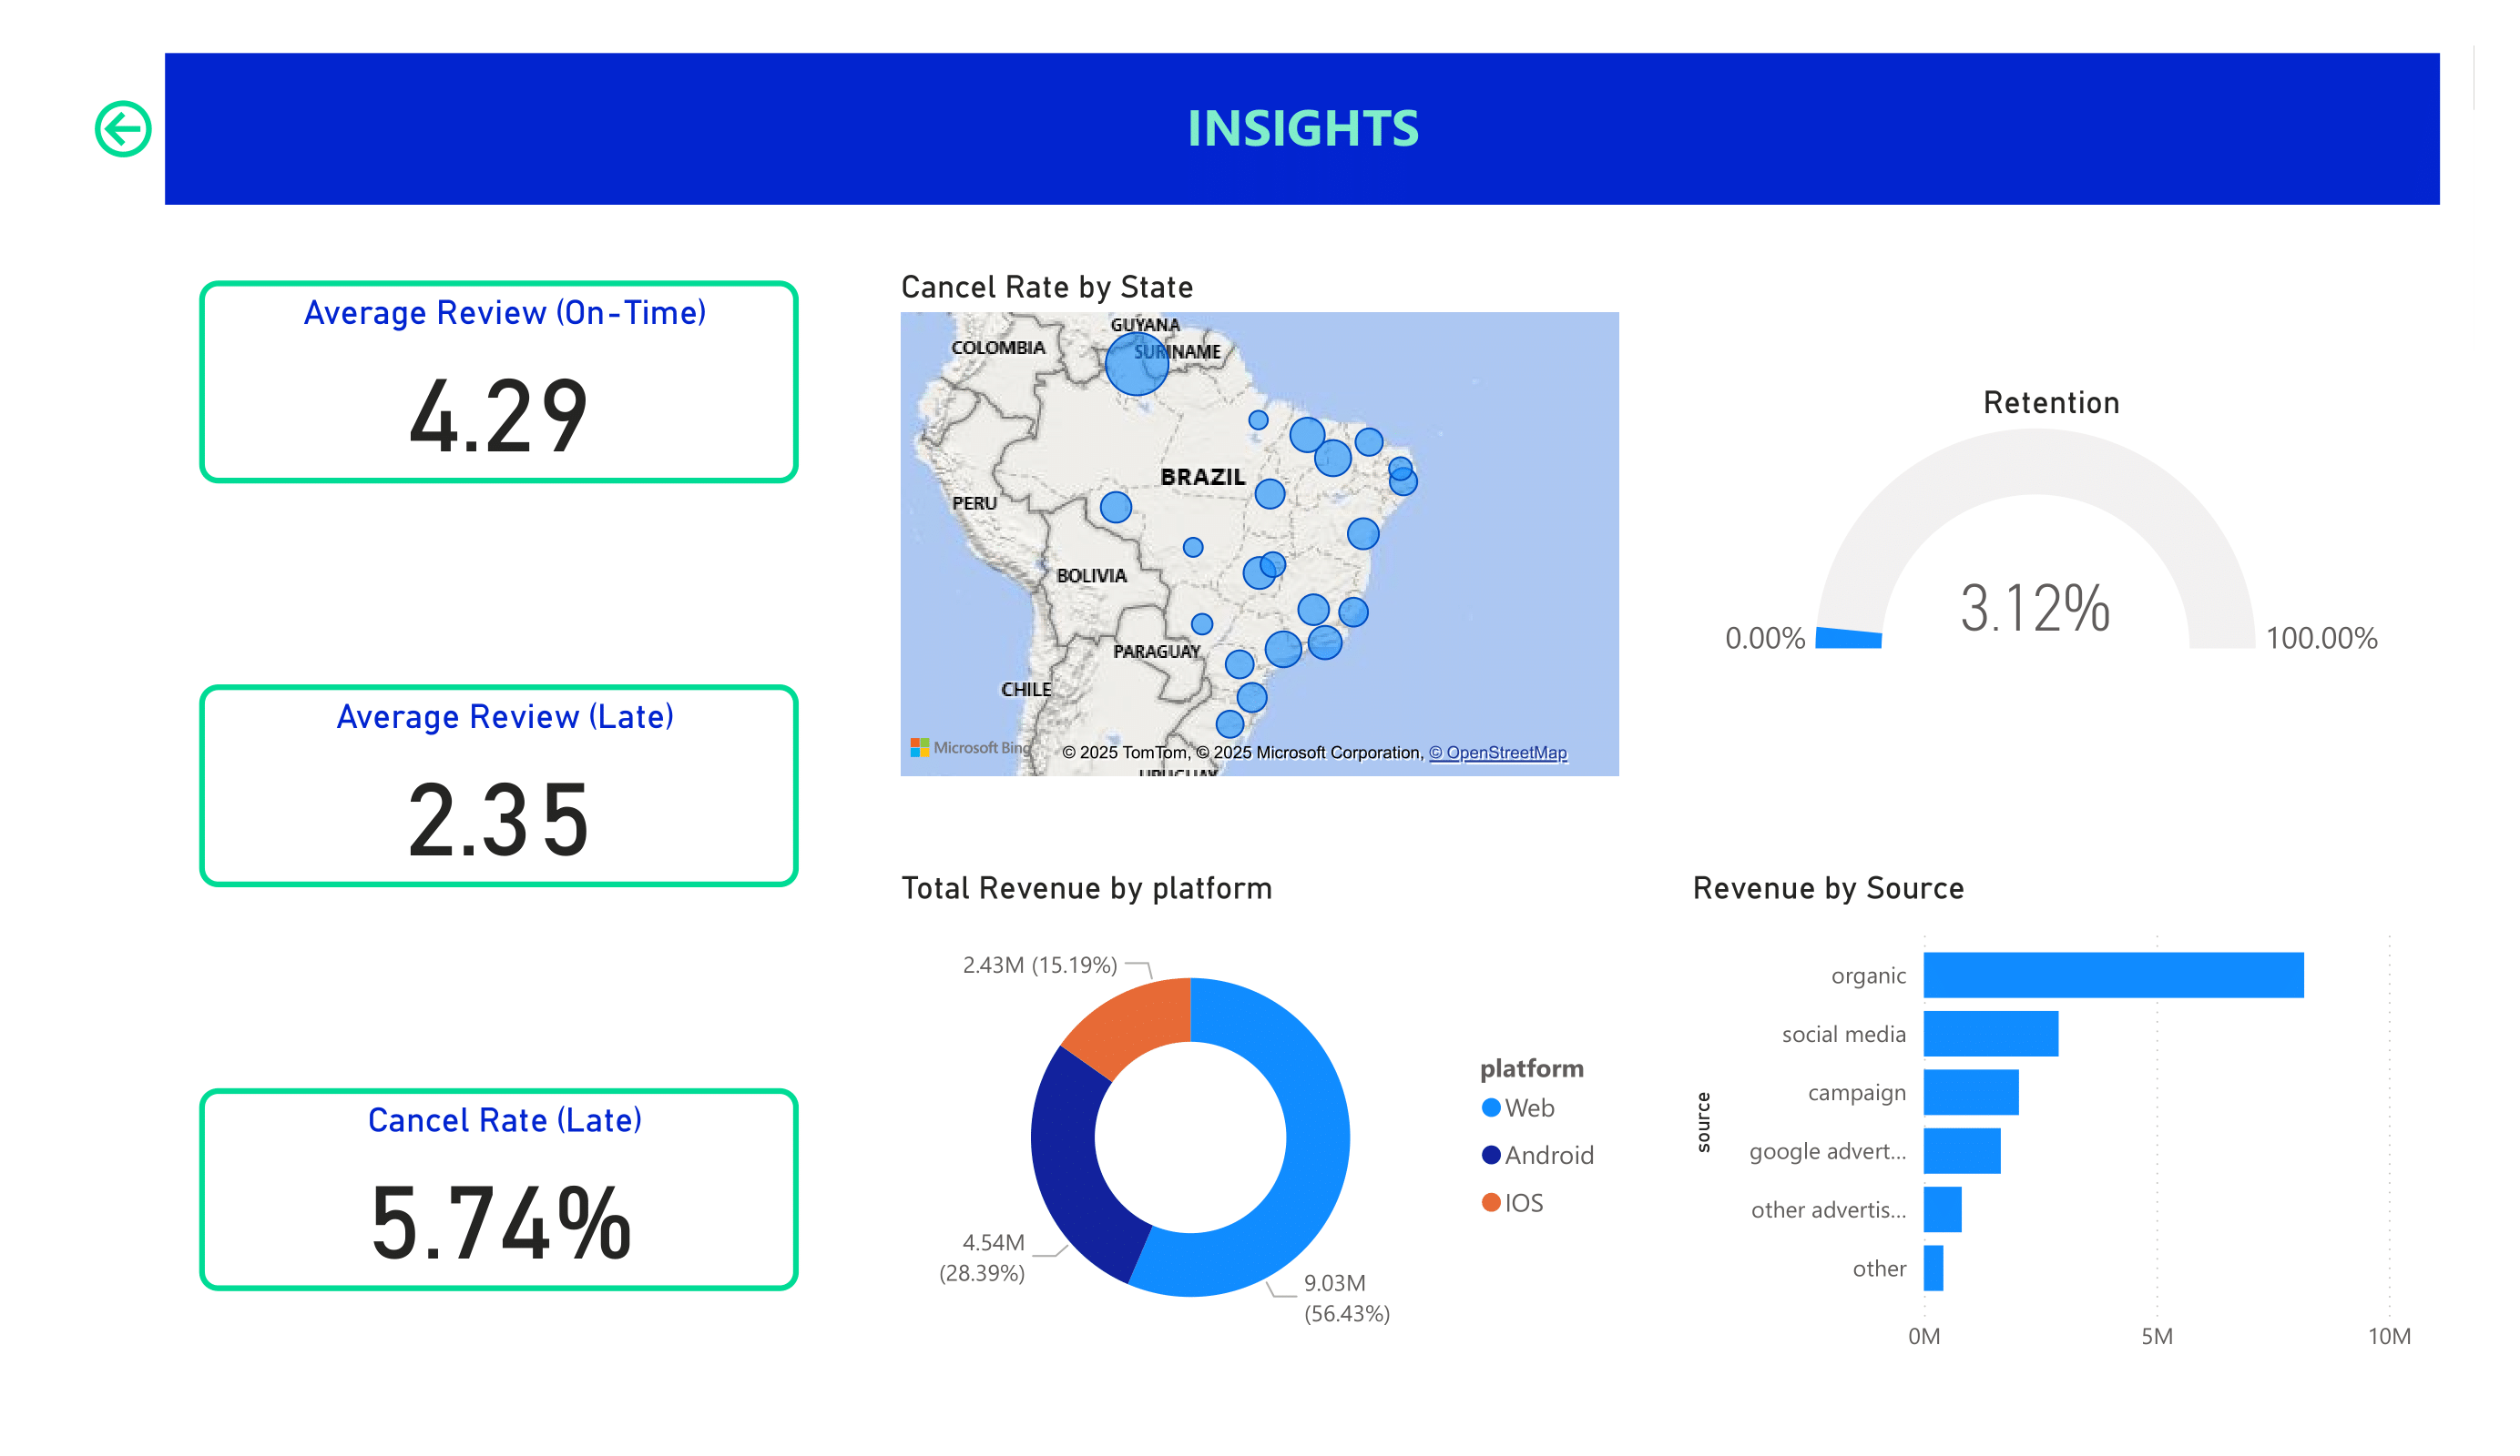Click the largest bubble near Suriname
Screen dimensions: 2520x1456
tap(1136, 365)
